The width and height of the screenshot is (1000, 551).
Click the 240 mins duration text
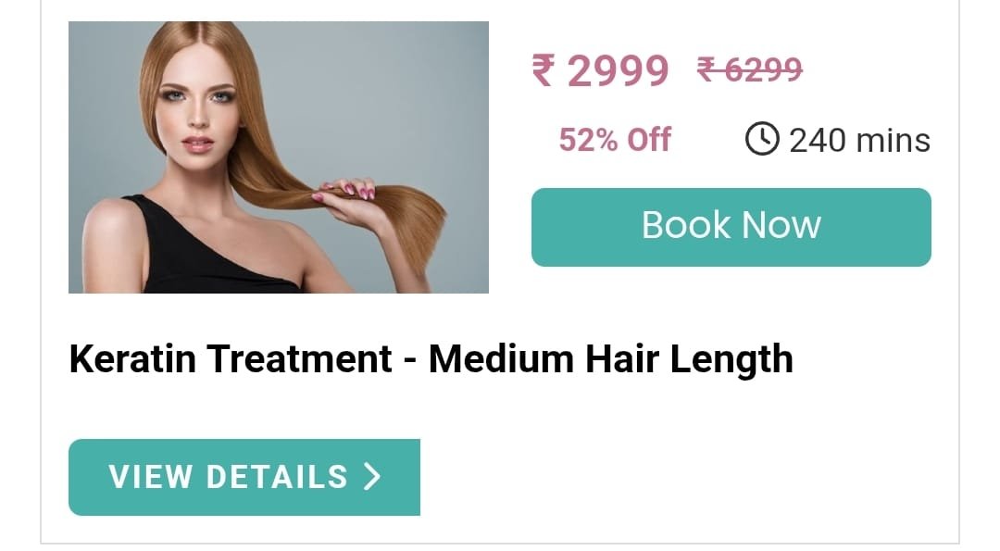pos(859,141)
